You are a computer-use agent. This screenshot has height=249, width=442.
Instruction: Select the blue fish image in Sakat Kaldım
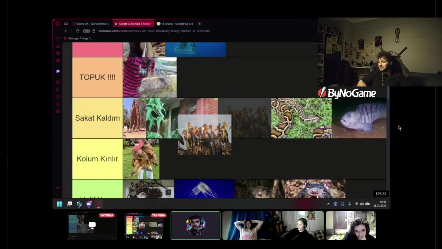click(x=359, y=118)
